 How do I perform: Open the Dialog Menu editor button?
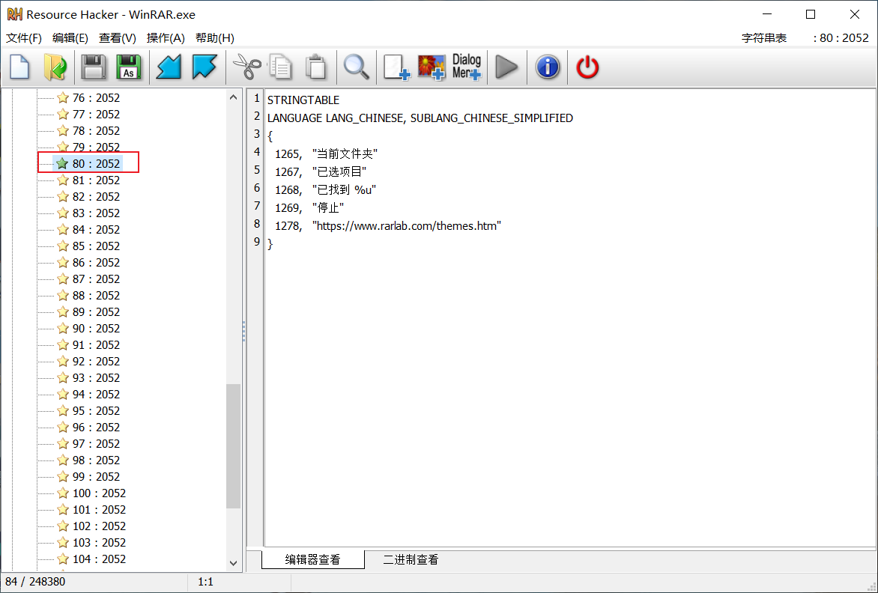(x=467, y=67)
